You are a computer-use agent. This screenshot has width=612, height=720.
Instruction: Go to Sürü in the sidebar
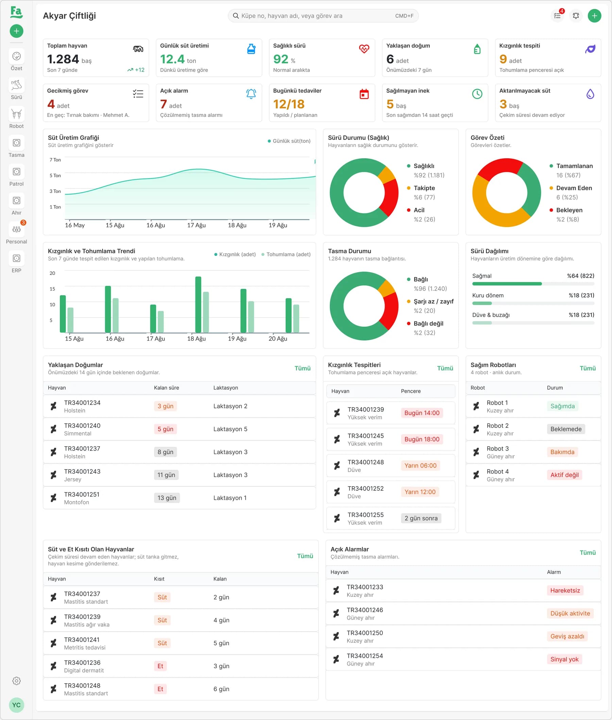pos(16,89)
